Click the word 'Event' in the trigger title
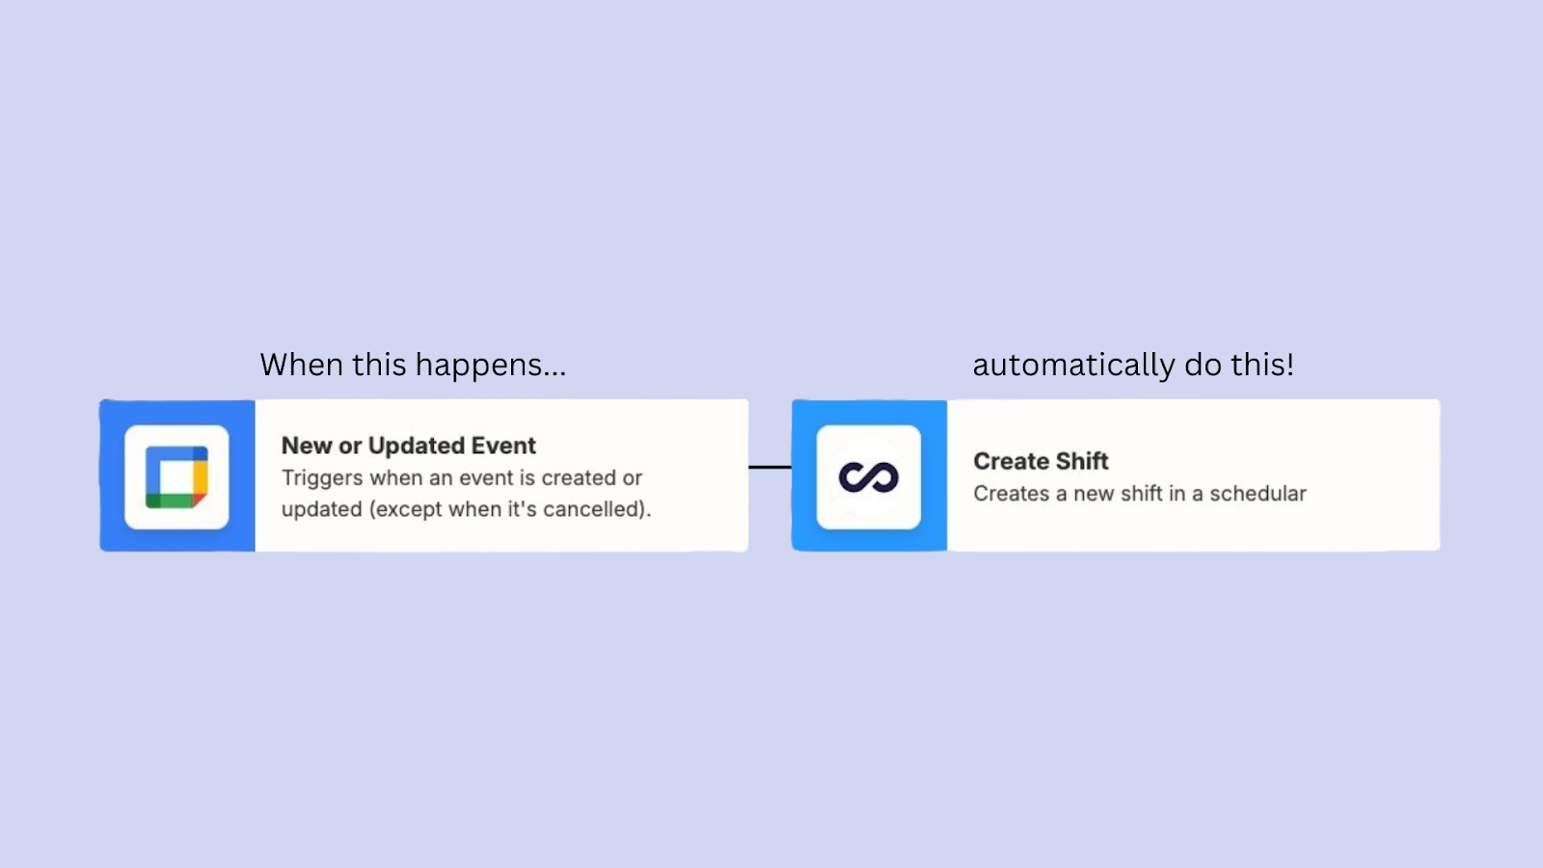Image resolution: width=1543 pixels, height=868 pixels. [x=503, y=446]
